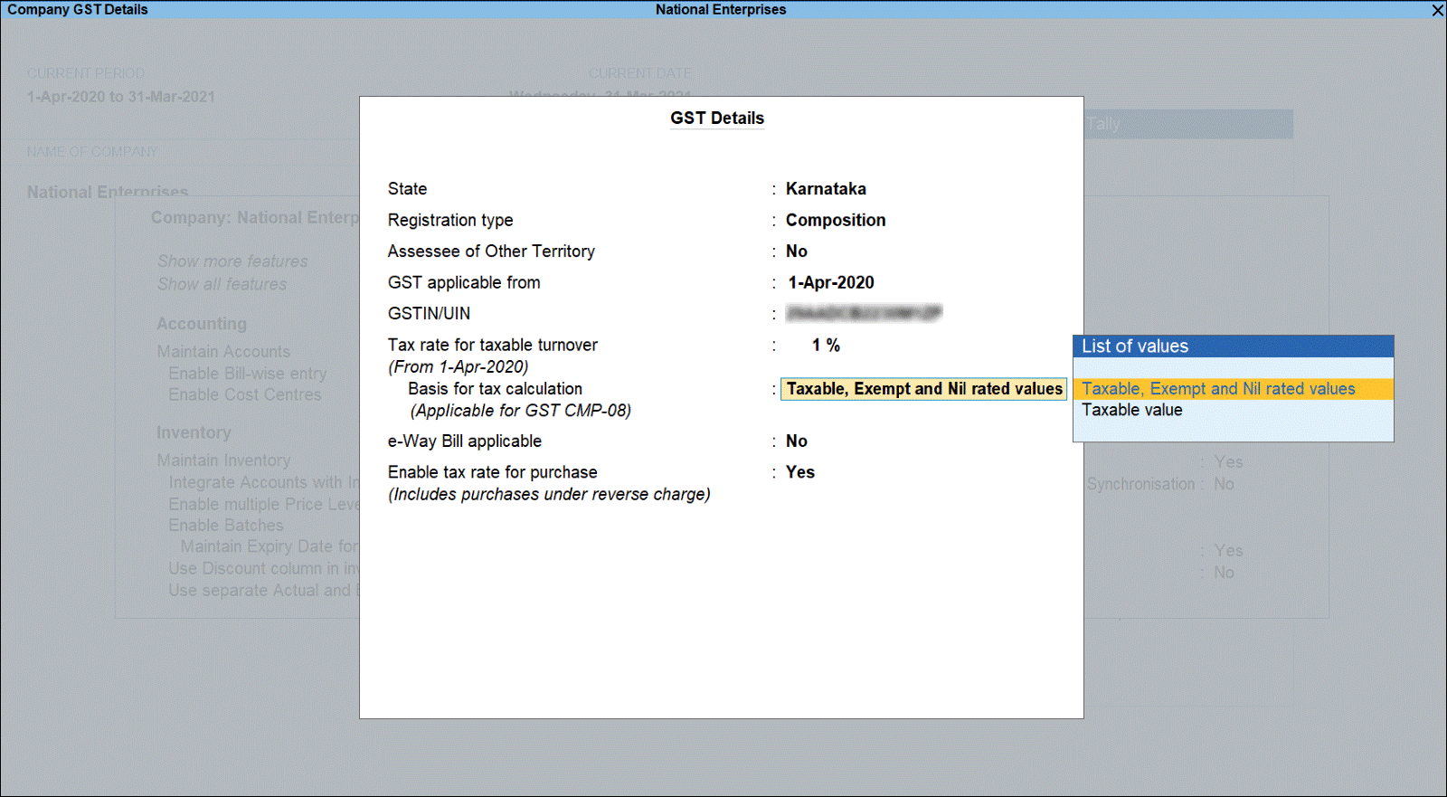Image resolution: width=1447 pixels, height=797 pixels.
Task: Select the 'Enable Bill-wise entry' option
Action: coord(247,374)
